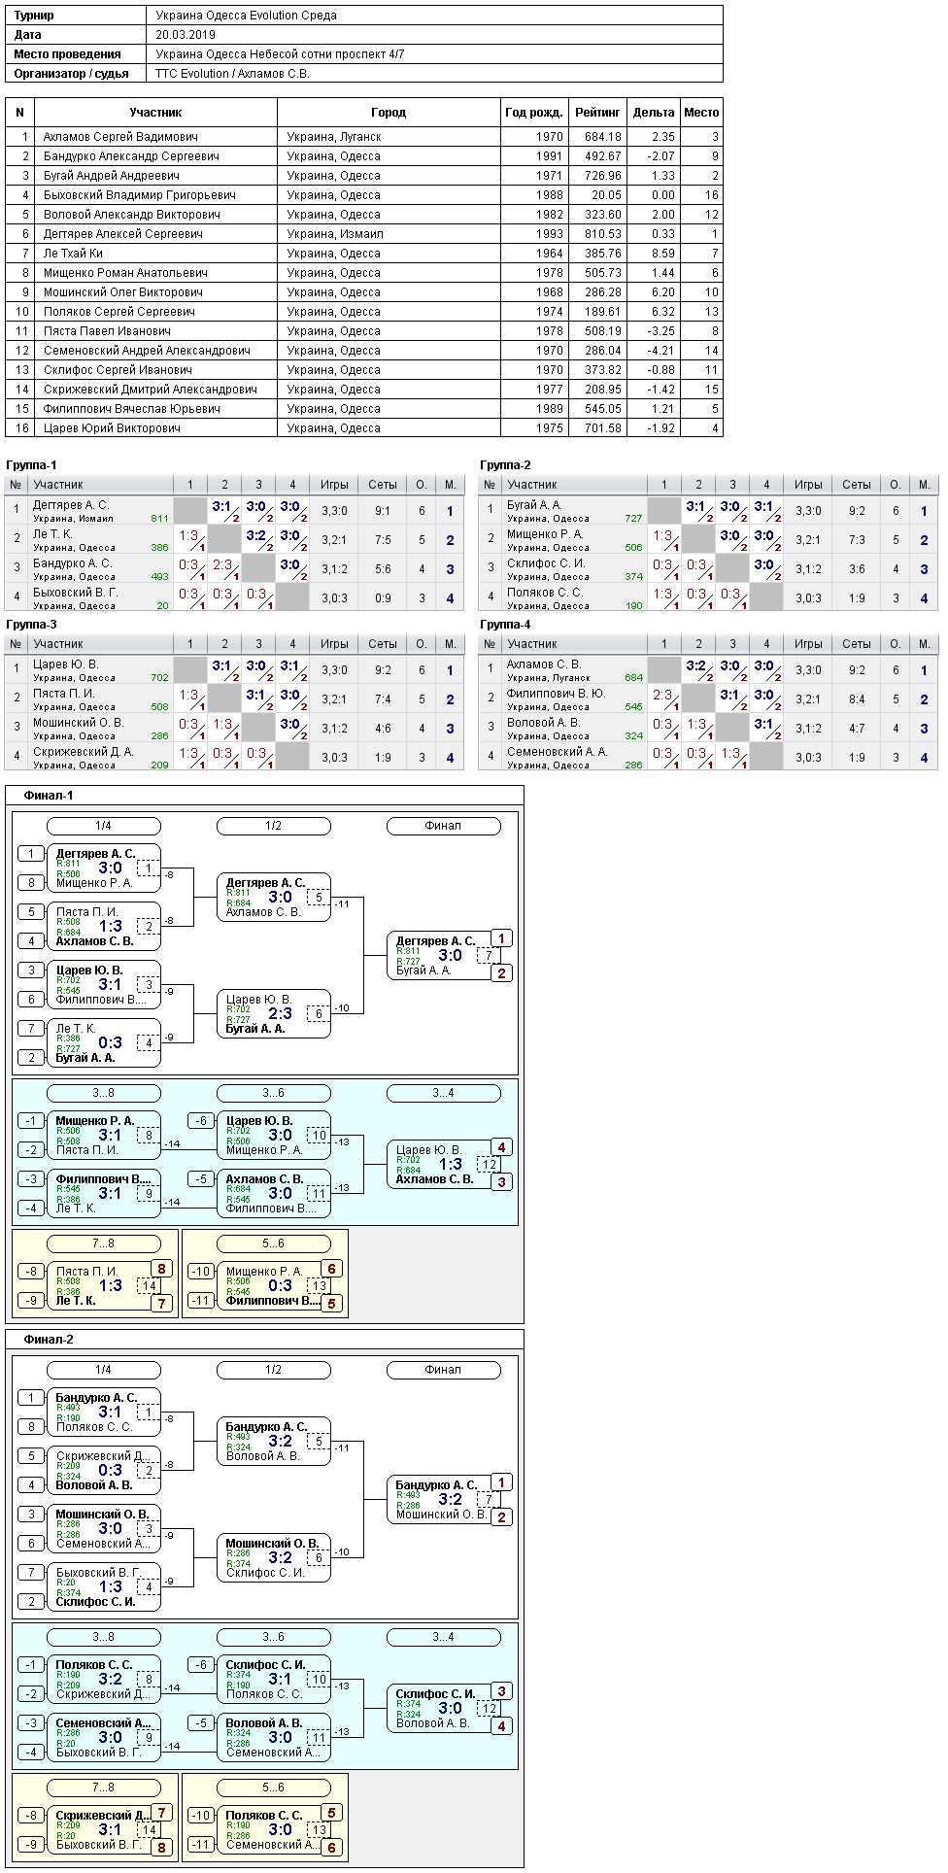Click the 7...8 placement label in Финал-2
The height and width of the screenshot is (1873, 948).
[104, 1788]
